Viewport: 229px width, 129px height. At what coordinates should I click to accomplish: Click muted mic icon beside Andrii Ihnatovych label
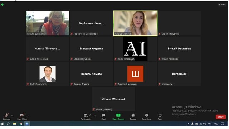pyautogui.click(x=116, y=59)
